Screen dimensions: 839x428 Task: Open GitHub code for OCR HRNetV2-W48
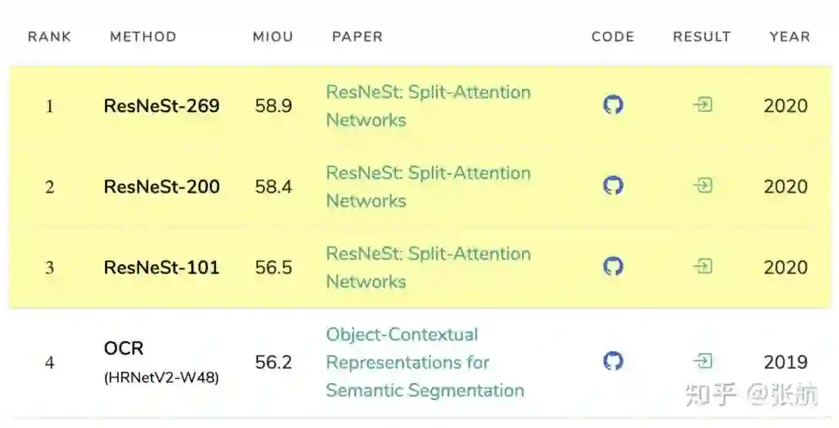point(613,361)
